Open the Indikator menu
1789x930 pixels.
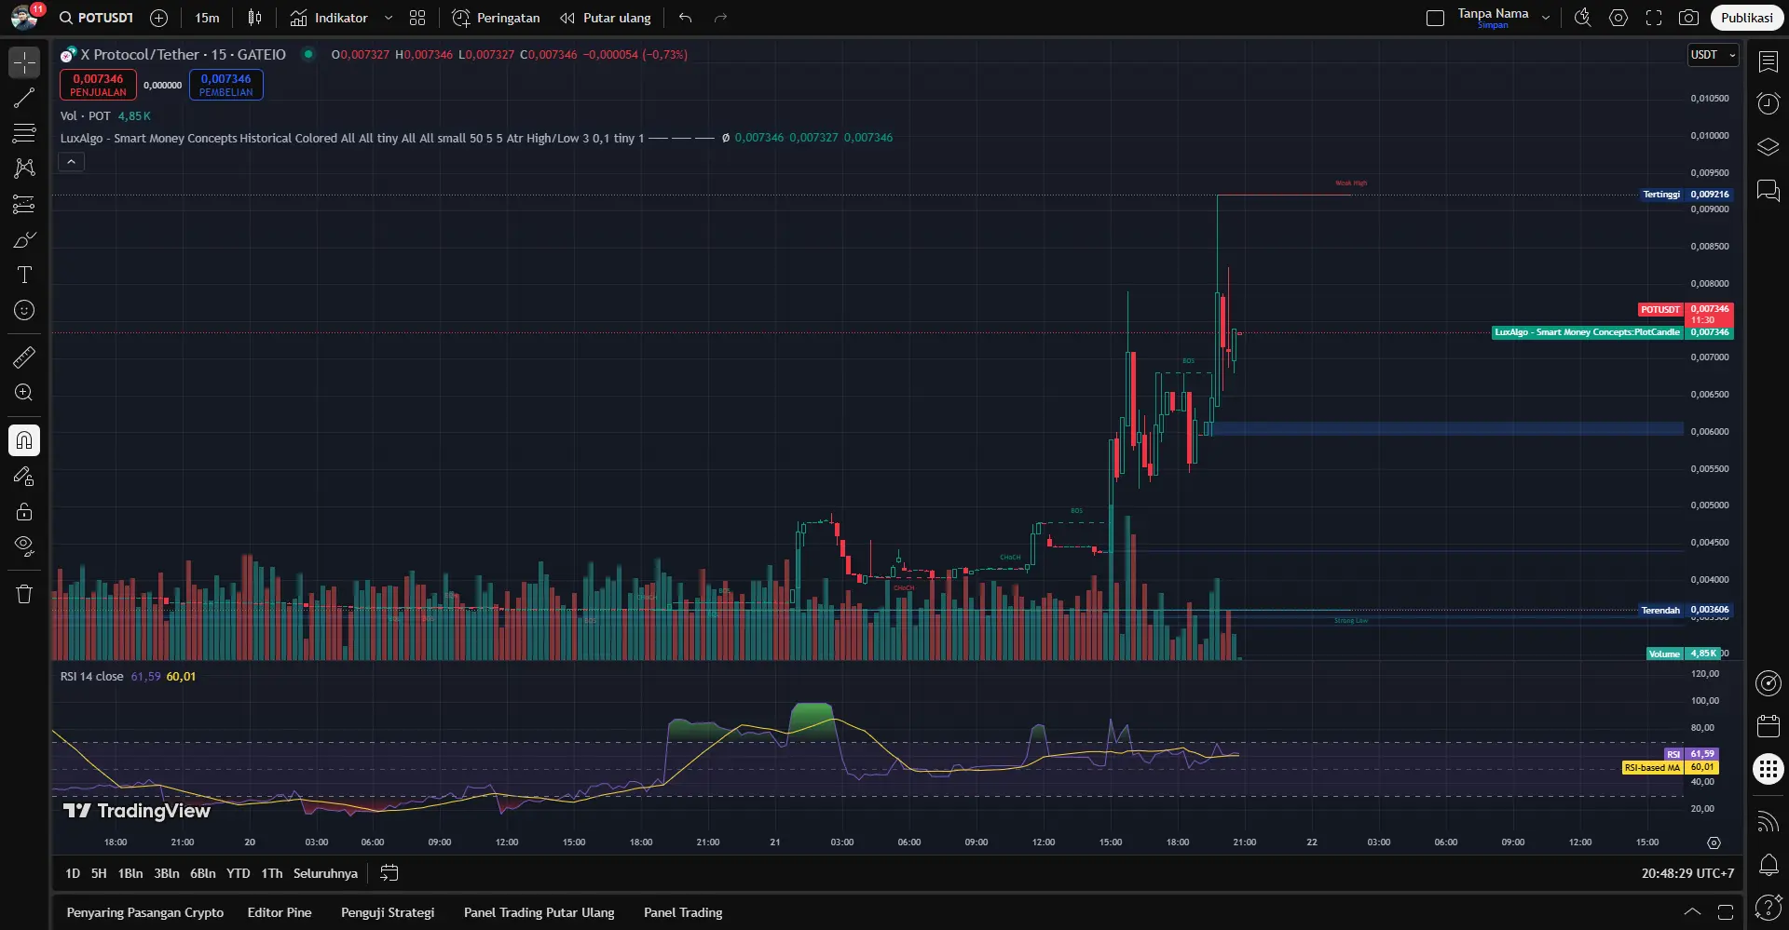[329, 18]
